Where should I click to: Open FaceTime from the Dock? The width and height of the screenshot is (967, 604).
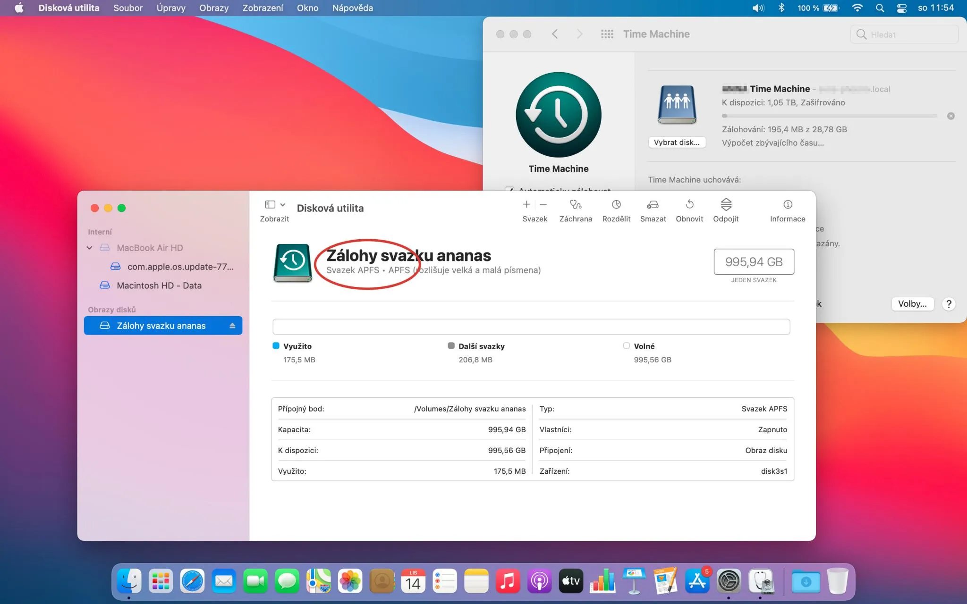pyautogui.click(x=255, y=581)
